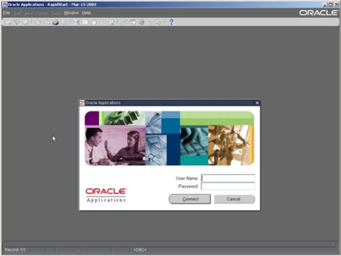
Task: Click the Clear Record toolbar icon
Action: [x=102, y=22]
